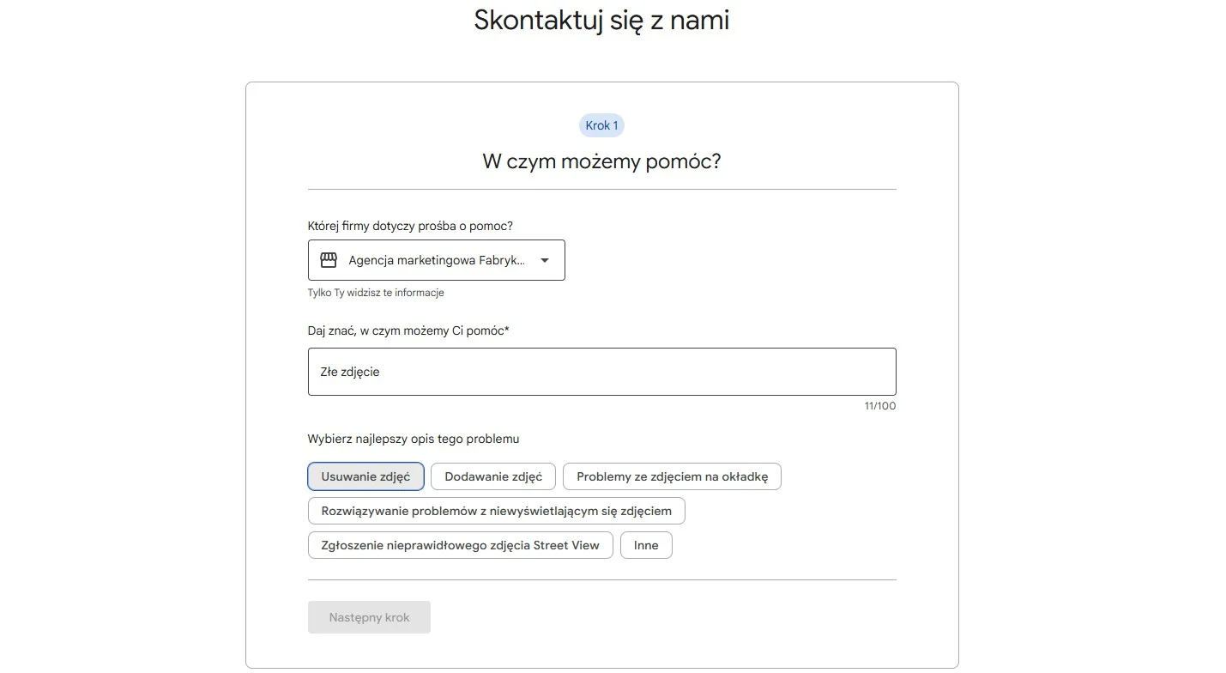
Task: Click the storefront icon in business selector
Action: pos(329,260)
